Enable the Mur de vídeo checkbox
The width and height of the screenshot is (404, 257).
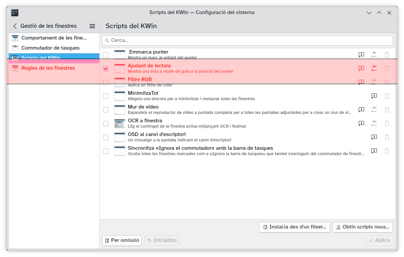[x=106, y=110]
